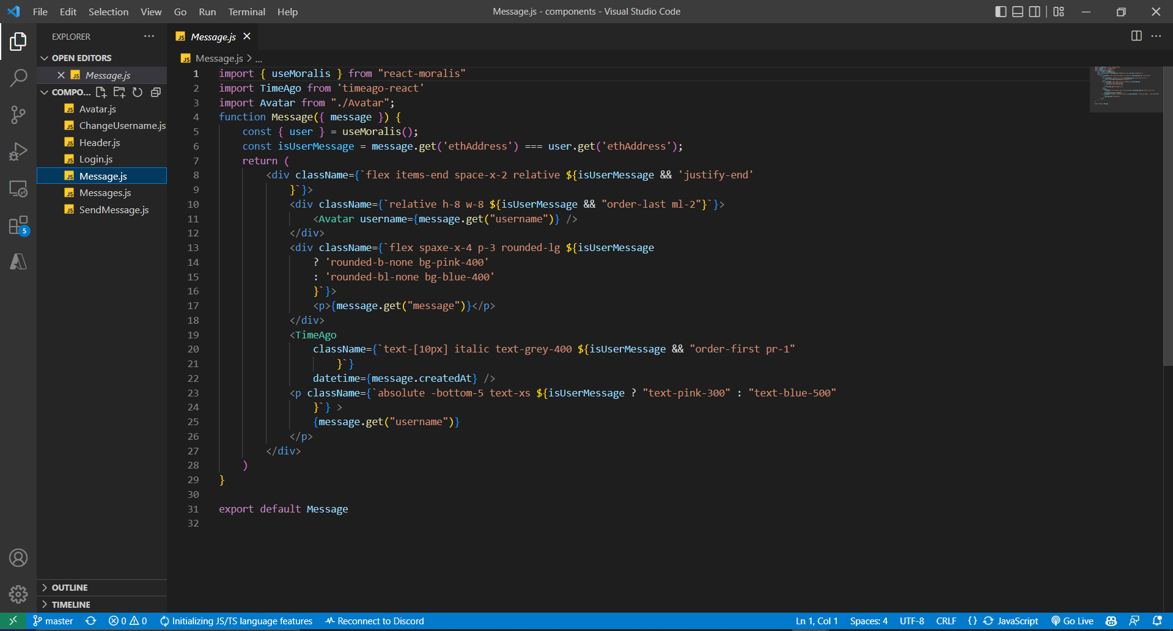Open the Terminal menu
This screenshot has width=1173, height=631.
tap(246, 12)
